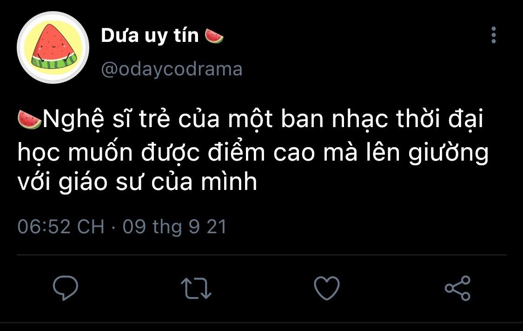Click the word giường in the tweet

click(x=449, y=153)
